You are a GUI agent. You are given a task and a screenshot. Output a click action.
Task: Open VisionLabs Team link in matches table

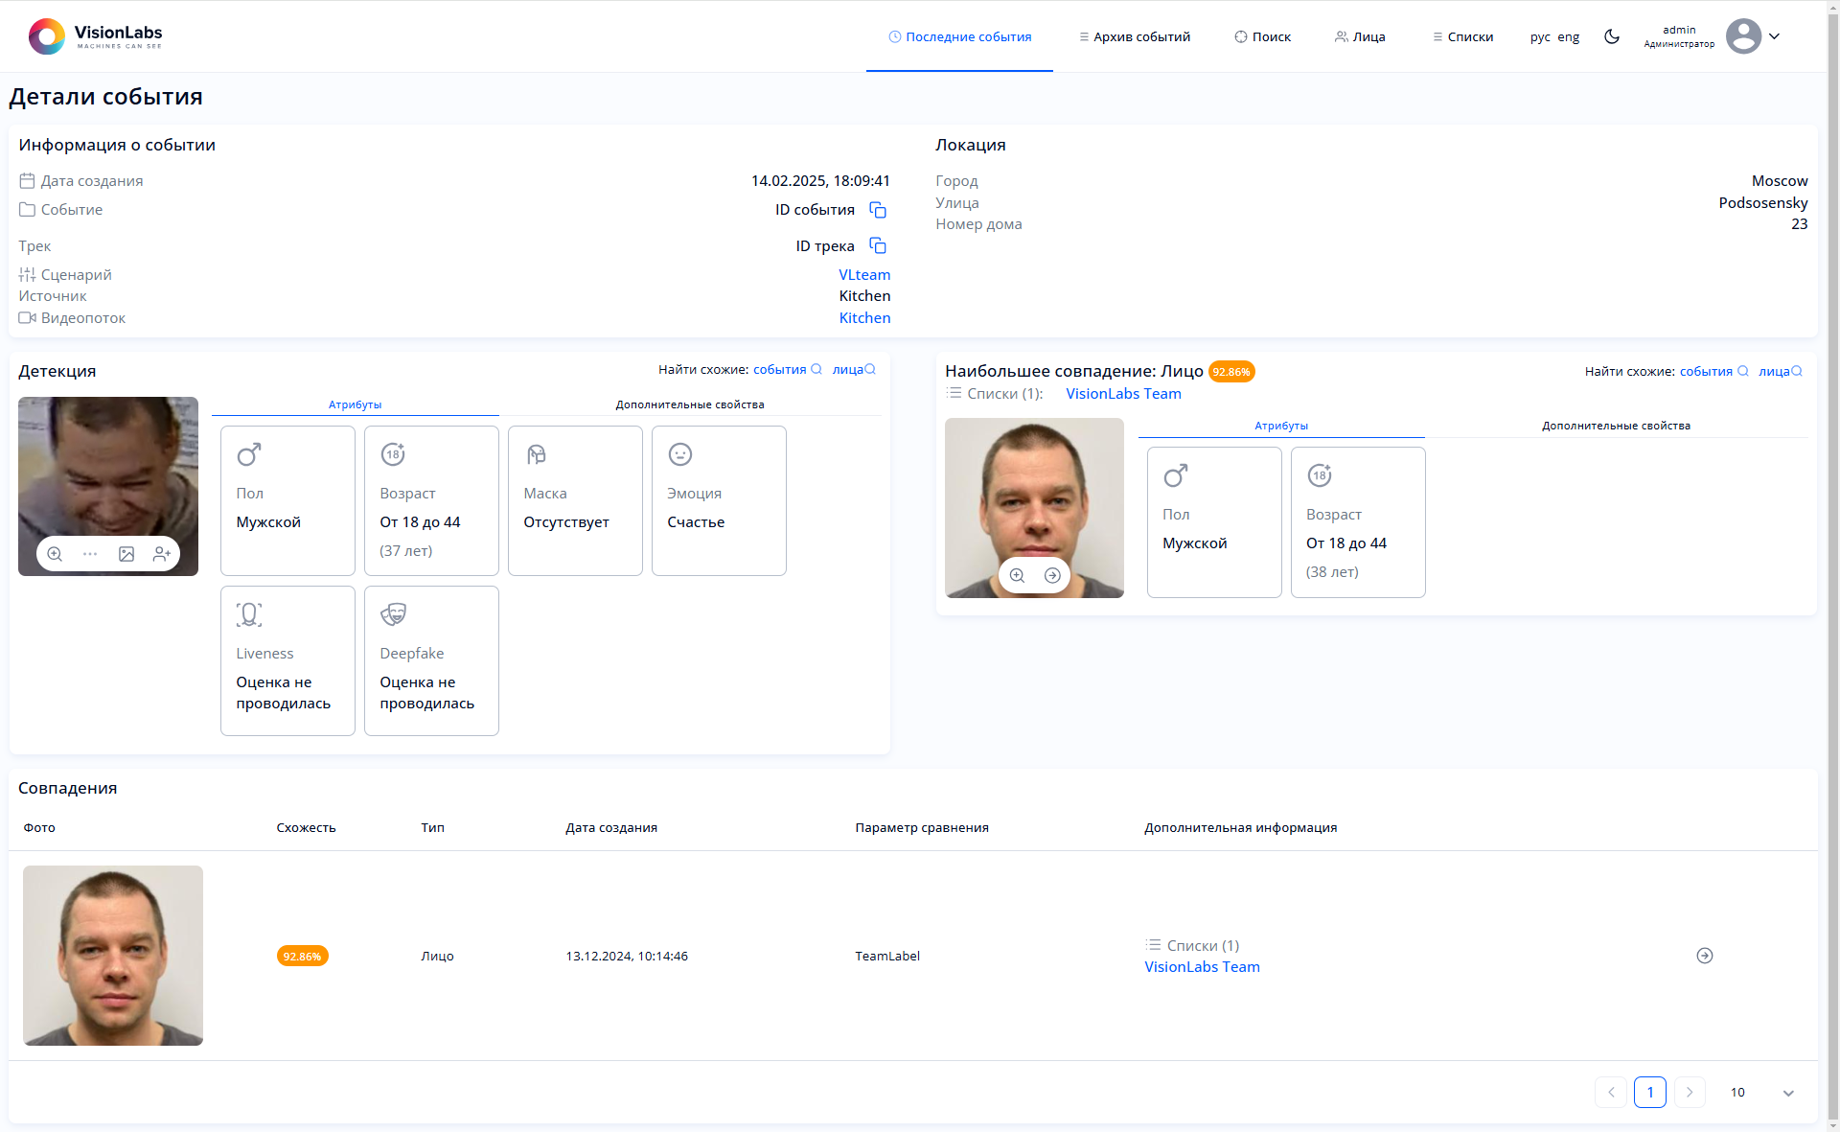1202,967
